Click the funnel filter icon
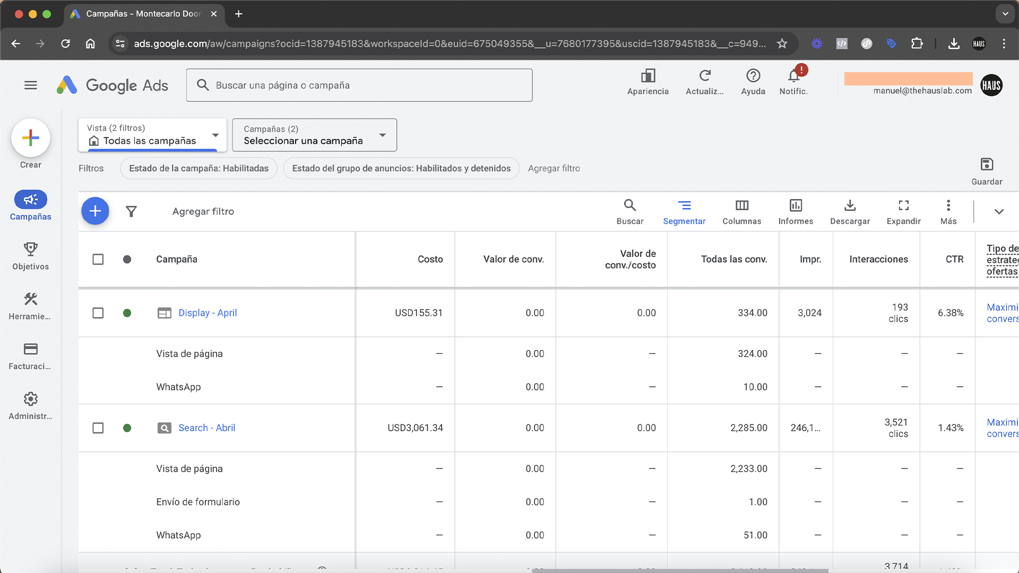 pos(131,212)
